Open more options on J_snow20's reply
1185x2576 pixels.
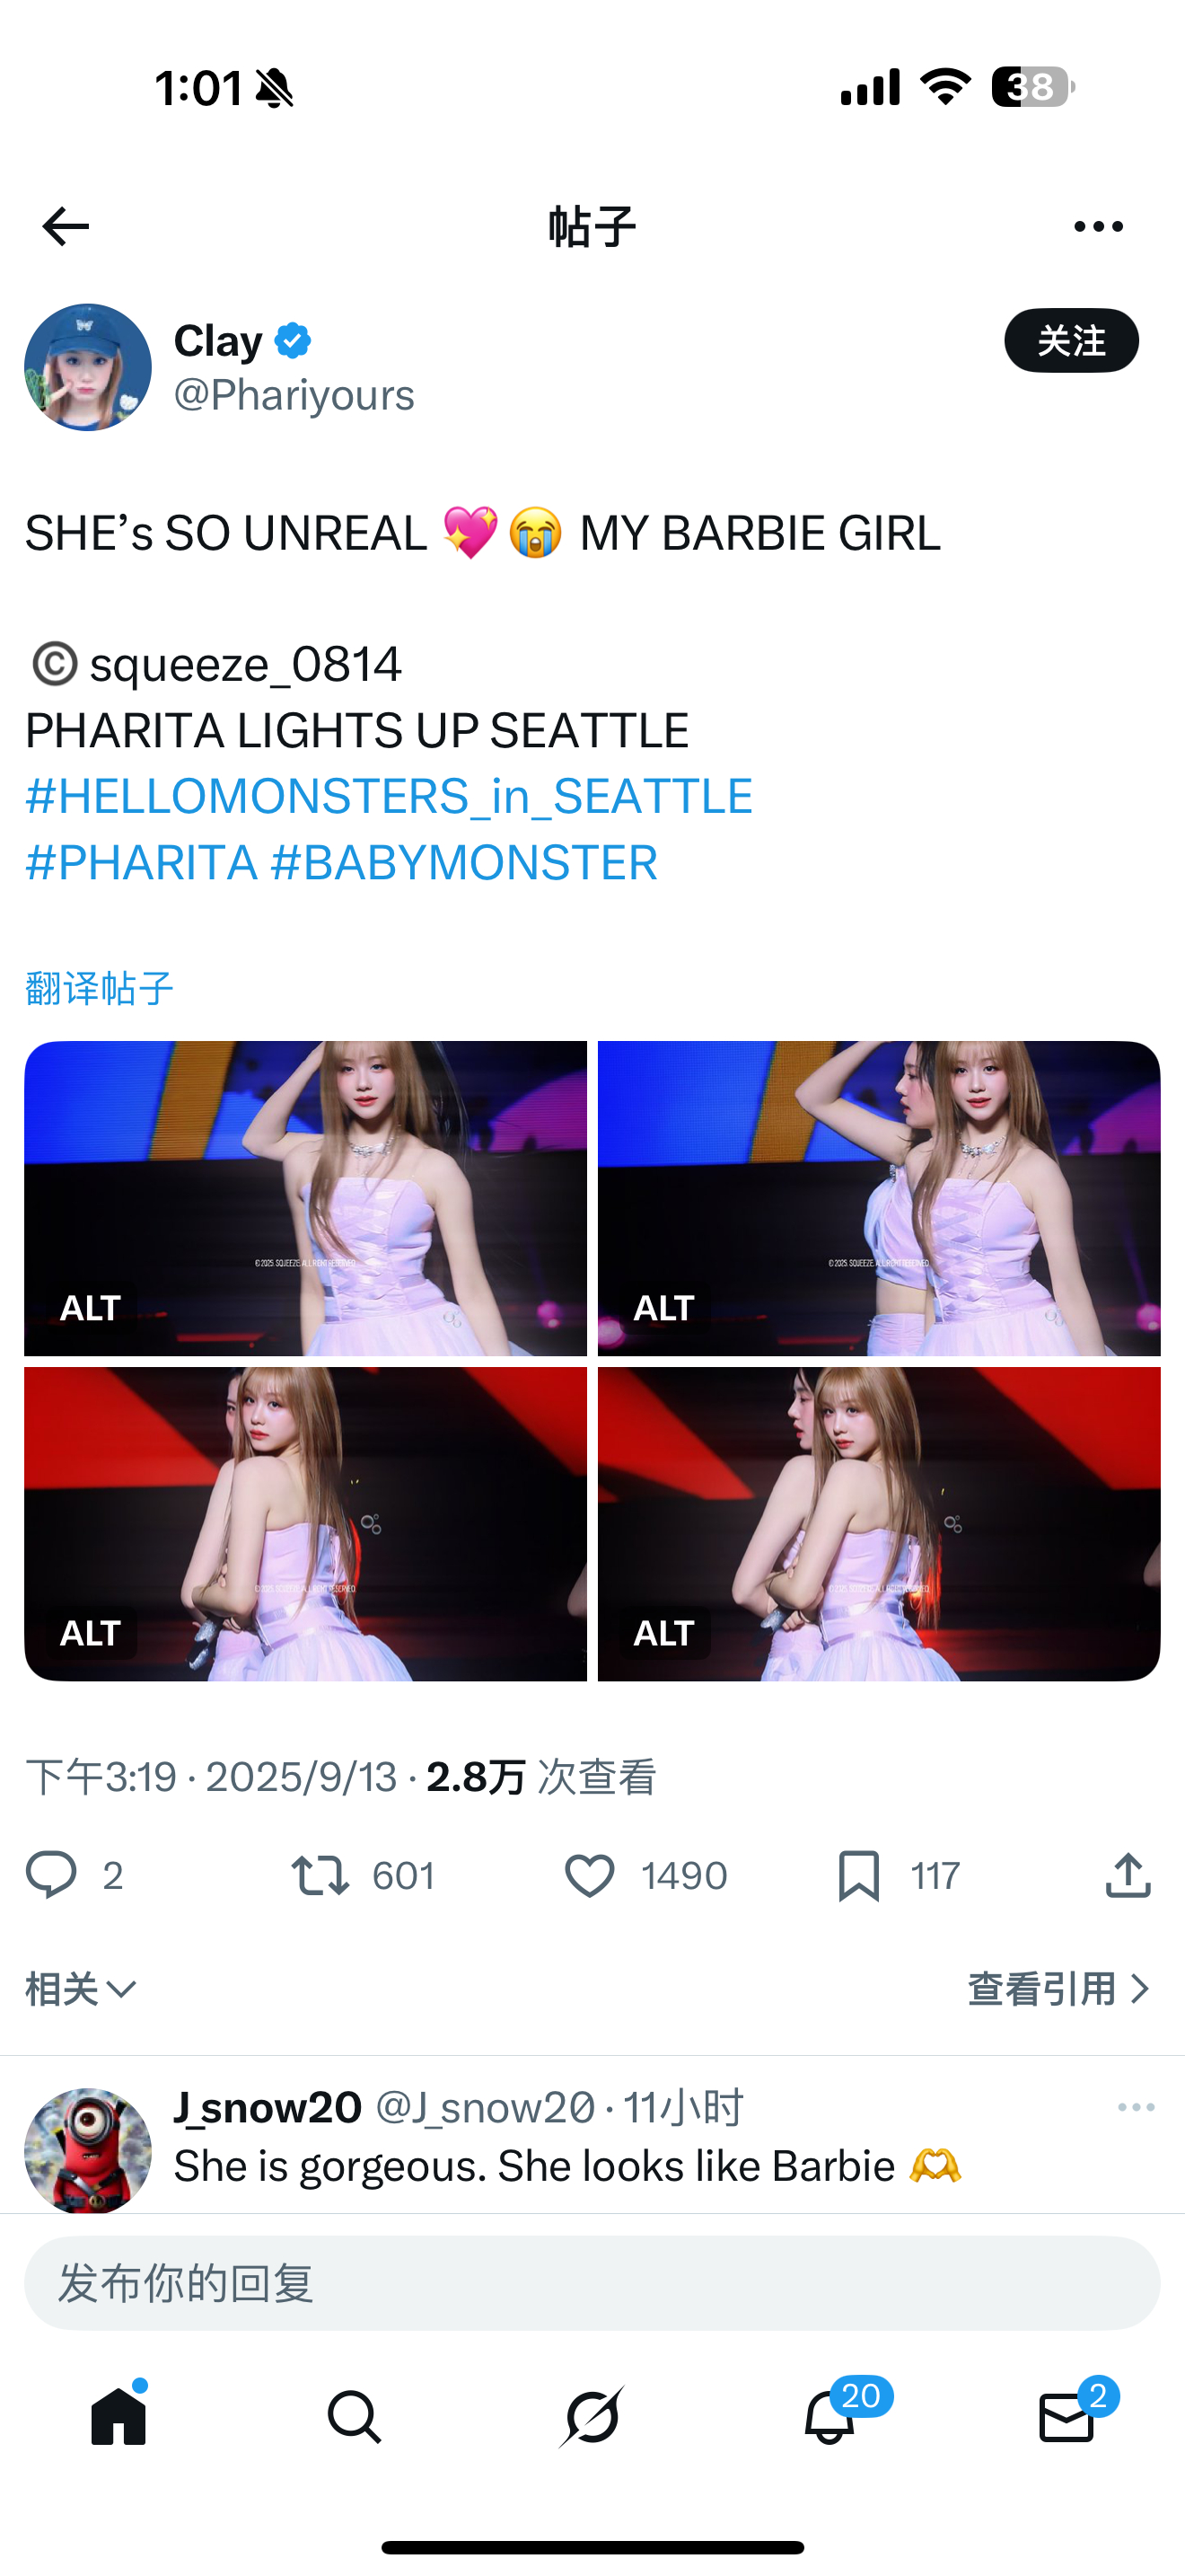click(1136, 2107)
